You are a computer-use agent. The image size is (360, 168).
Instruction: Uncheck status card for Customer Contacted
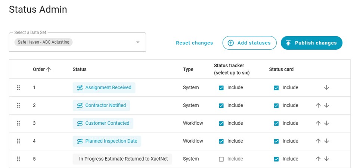pos(276,123)
